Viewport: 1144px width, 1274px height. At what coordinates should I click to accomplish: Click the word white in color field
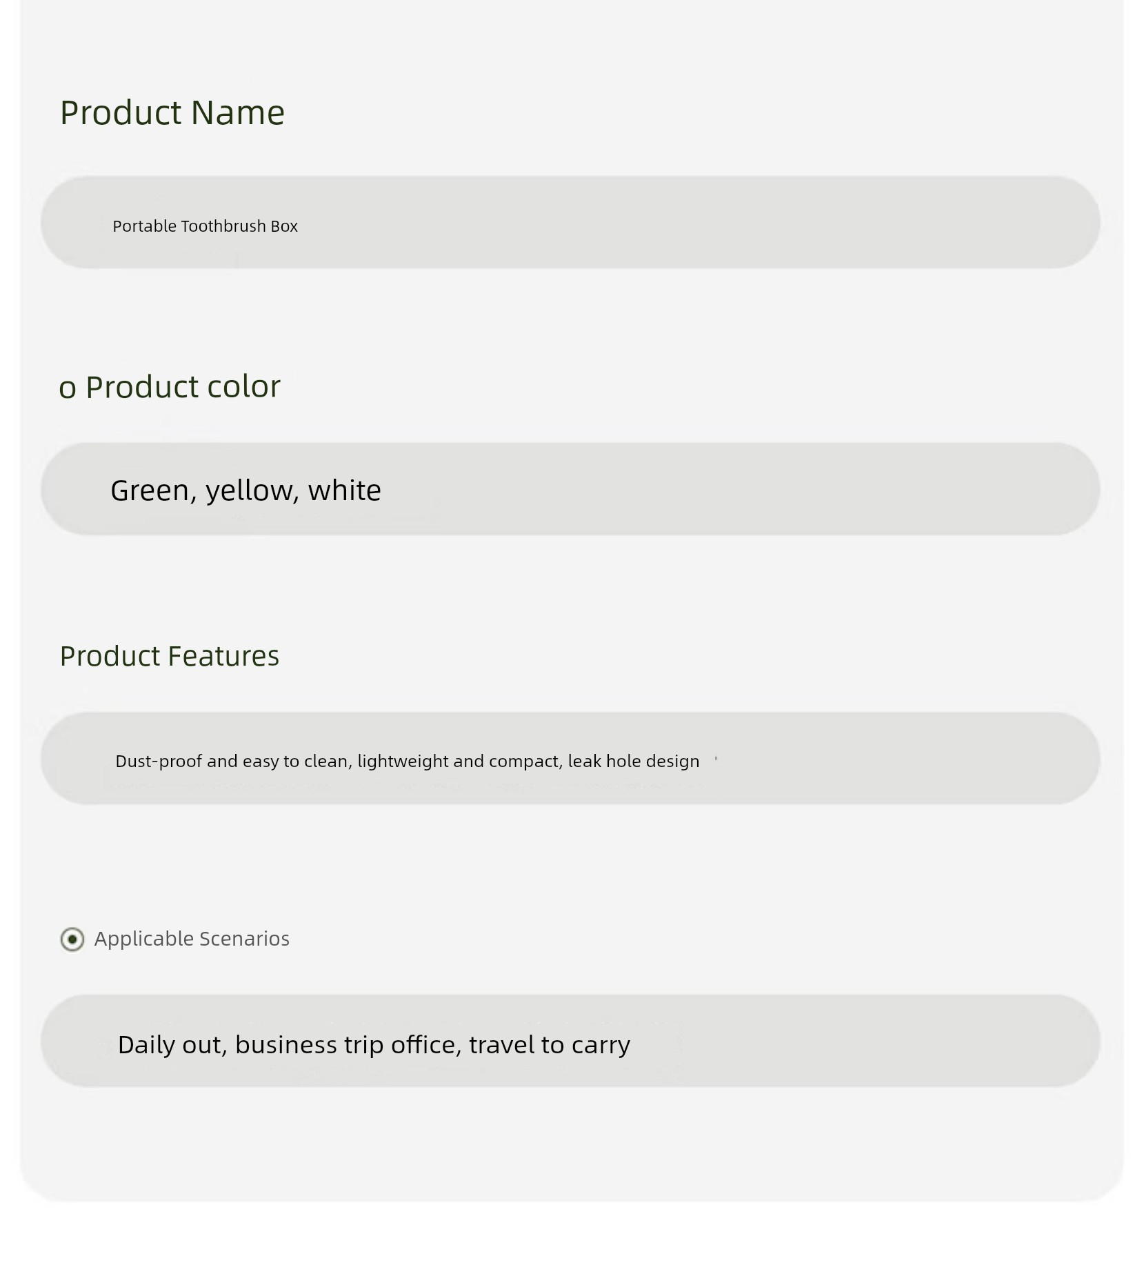(x=344, y=490)
